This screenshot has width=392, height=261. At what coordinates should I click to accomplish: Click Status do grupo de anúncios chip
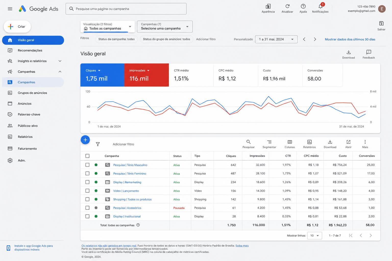166,39
